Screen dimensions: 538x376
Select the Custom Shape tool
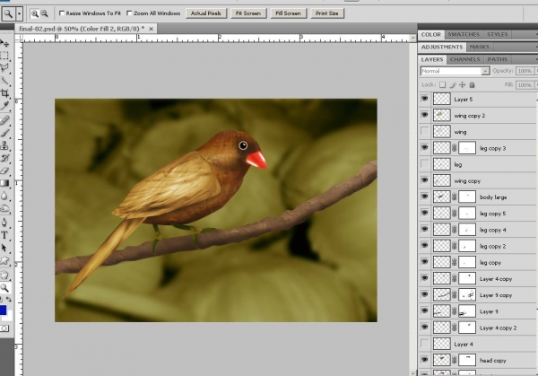(x=4, y=260)
